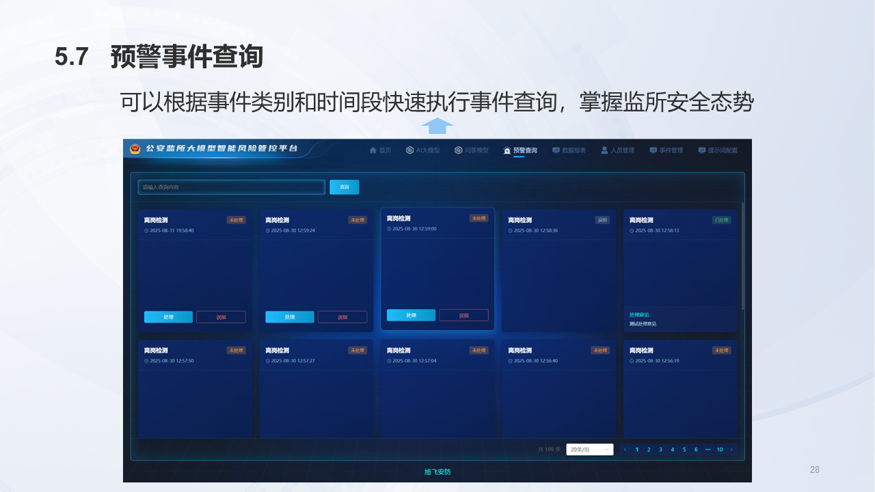Click the 测试处理意见 comment text

pyautogui.click(x=642, y=324)
